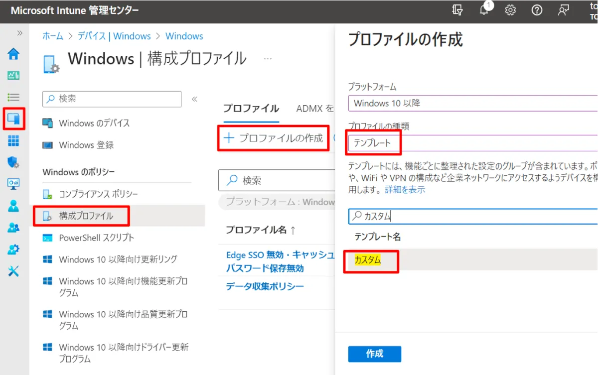Click the プロファイルの作成 button
The height and width of the screenshot is (375, 598).
(274, 138)
